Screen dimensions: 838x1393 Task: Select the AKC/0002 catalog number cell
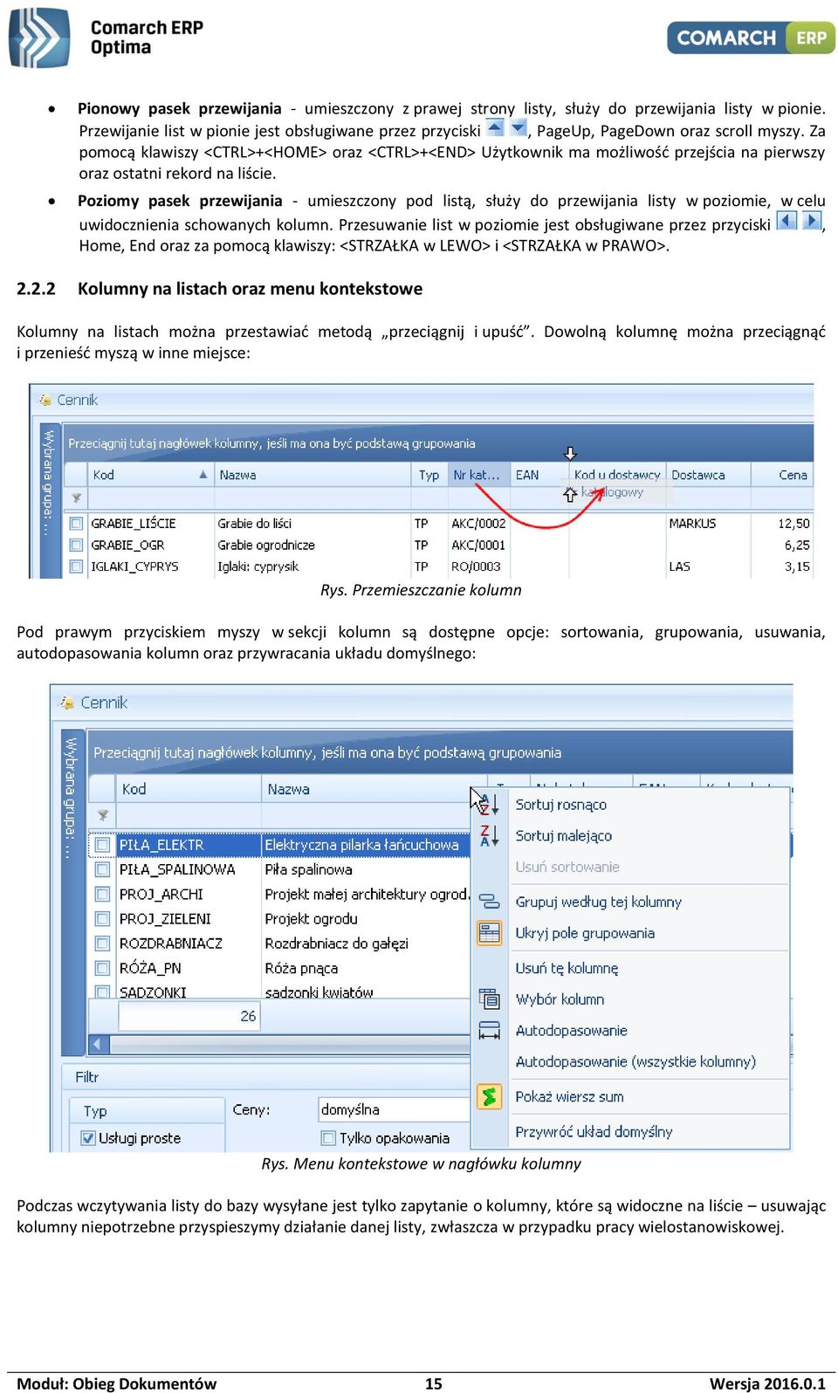click(x=478, y=524)
